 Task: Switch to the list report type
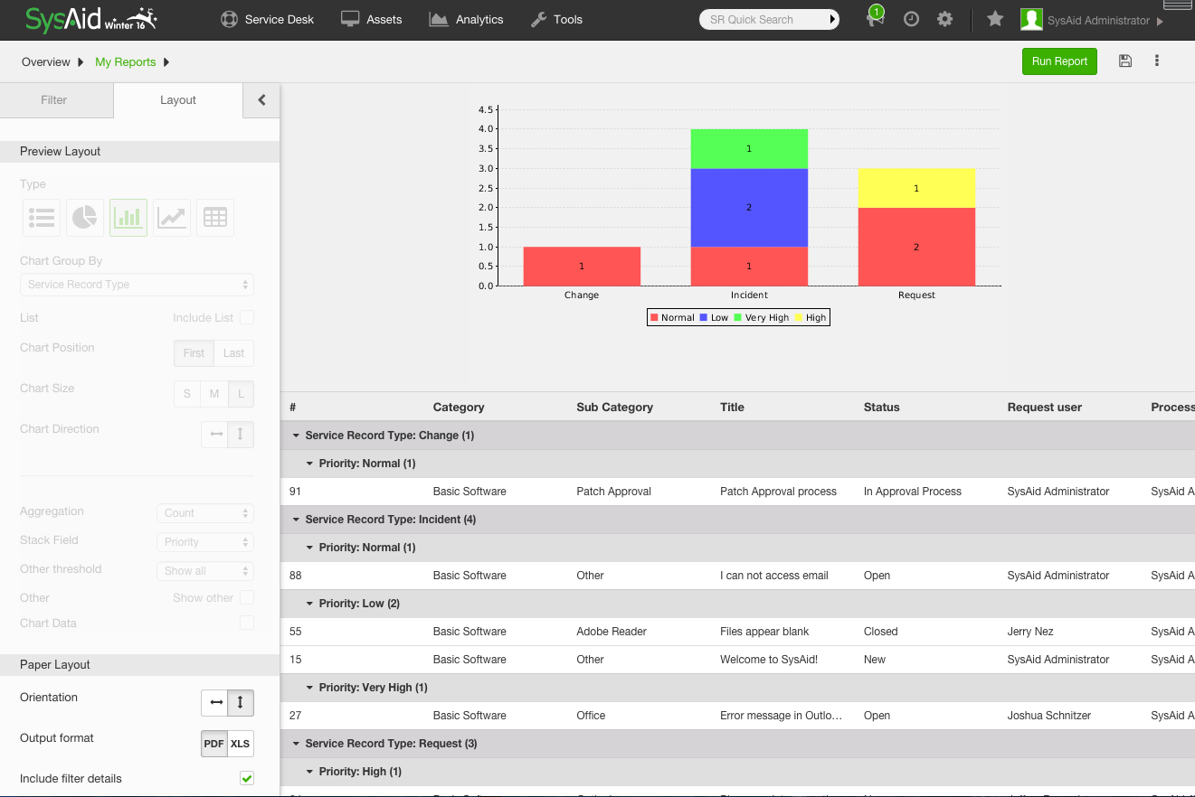41,217
